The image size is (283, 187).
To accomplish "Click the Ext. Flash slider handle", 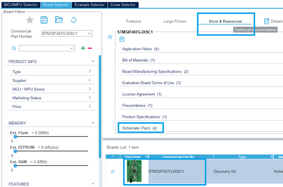I will (x=15, y=137).
